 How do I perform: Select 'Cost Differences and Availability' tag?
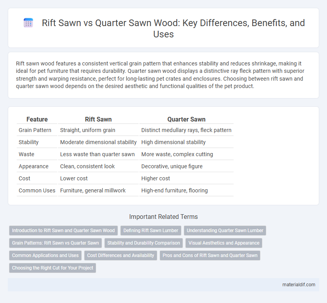121,255
